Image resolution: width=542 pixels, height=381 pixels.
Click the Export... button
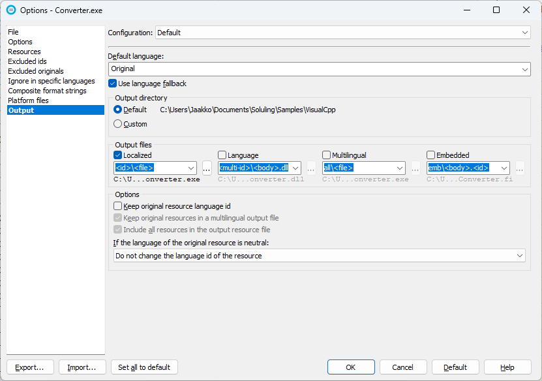point(30,367)
